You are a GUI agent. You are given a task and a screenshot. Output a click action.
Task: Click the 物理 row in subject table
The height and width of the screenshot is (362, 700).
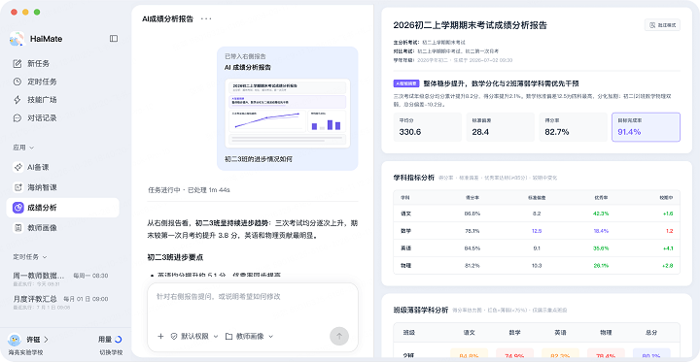point(537,266)
